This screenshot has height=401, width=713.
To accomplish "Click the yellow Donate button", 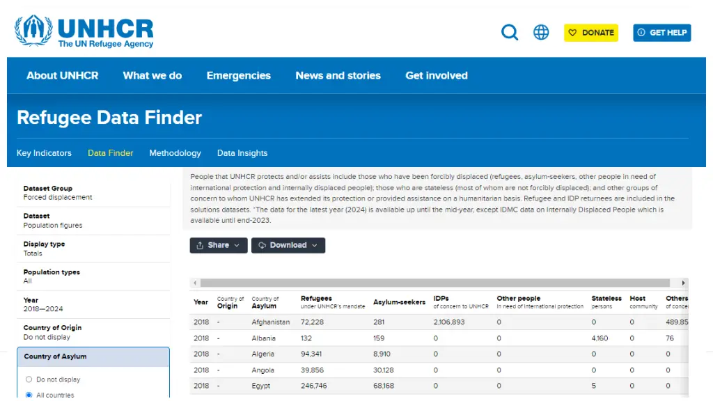I will point(591,33).
